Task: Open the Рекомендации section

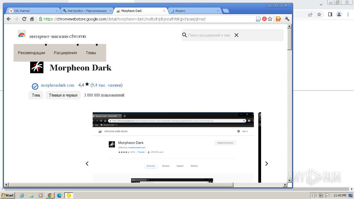Action: pyautogui.click(x=32, y=53)
